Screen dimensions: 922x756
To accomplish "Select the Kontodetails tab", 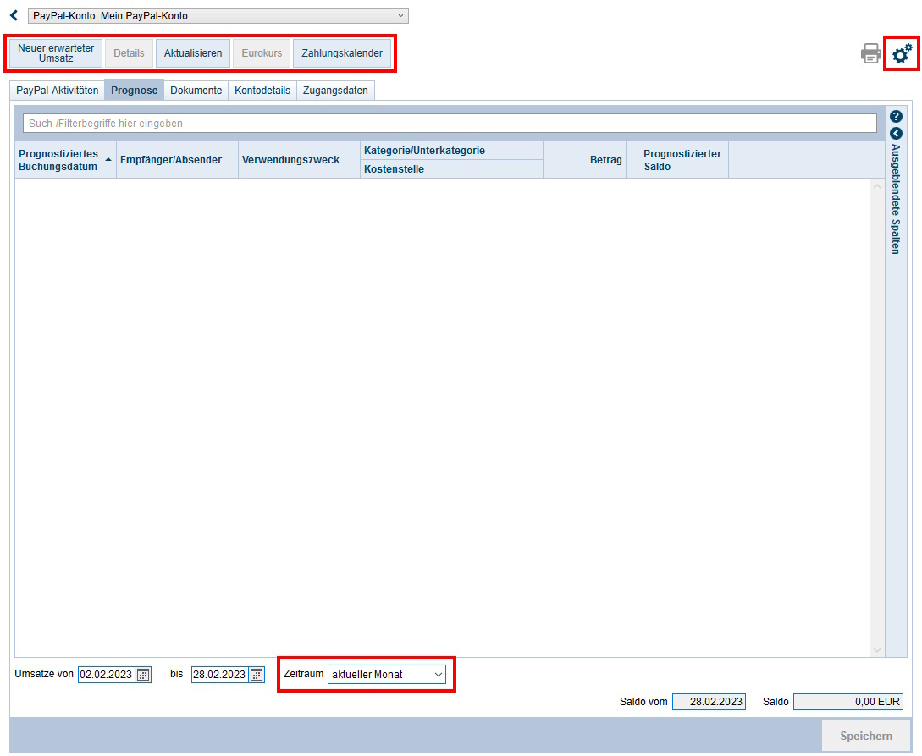I will click(262, 91).
